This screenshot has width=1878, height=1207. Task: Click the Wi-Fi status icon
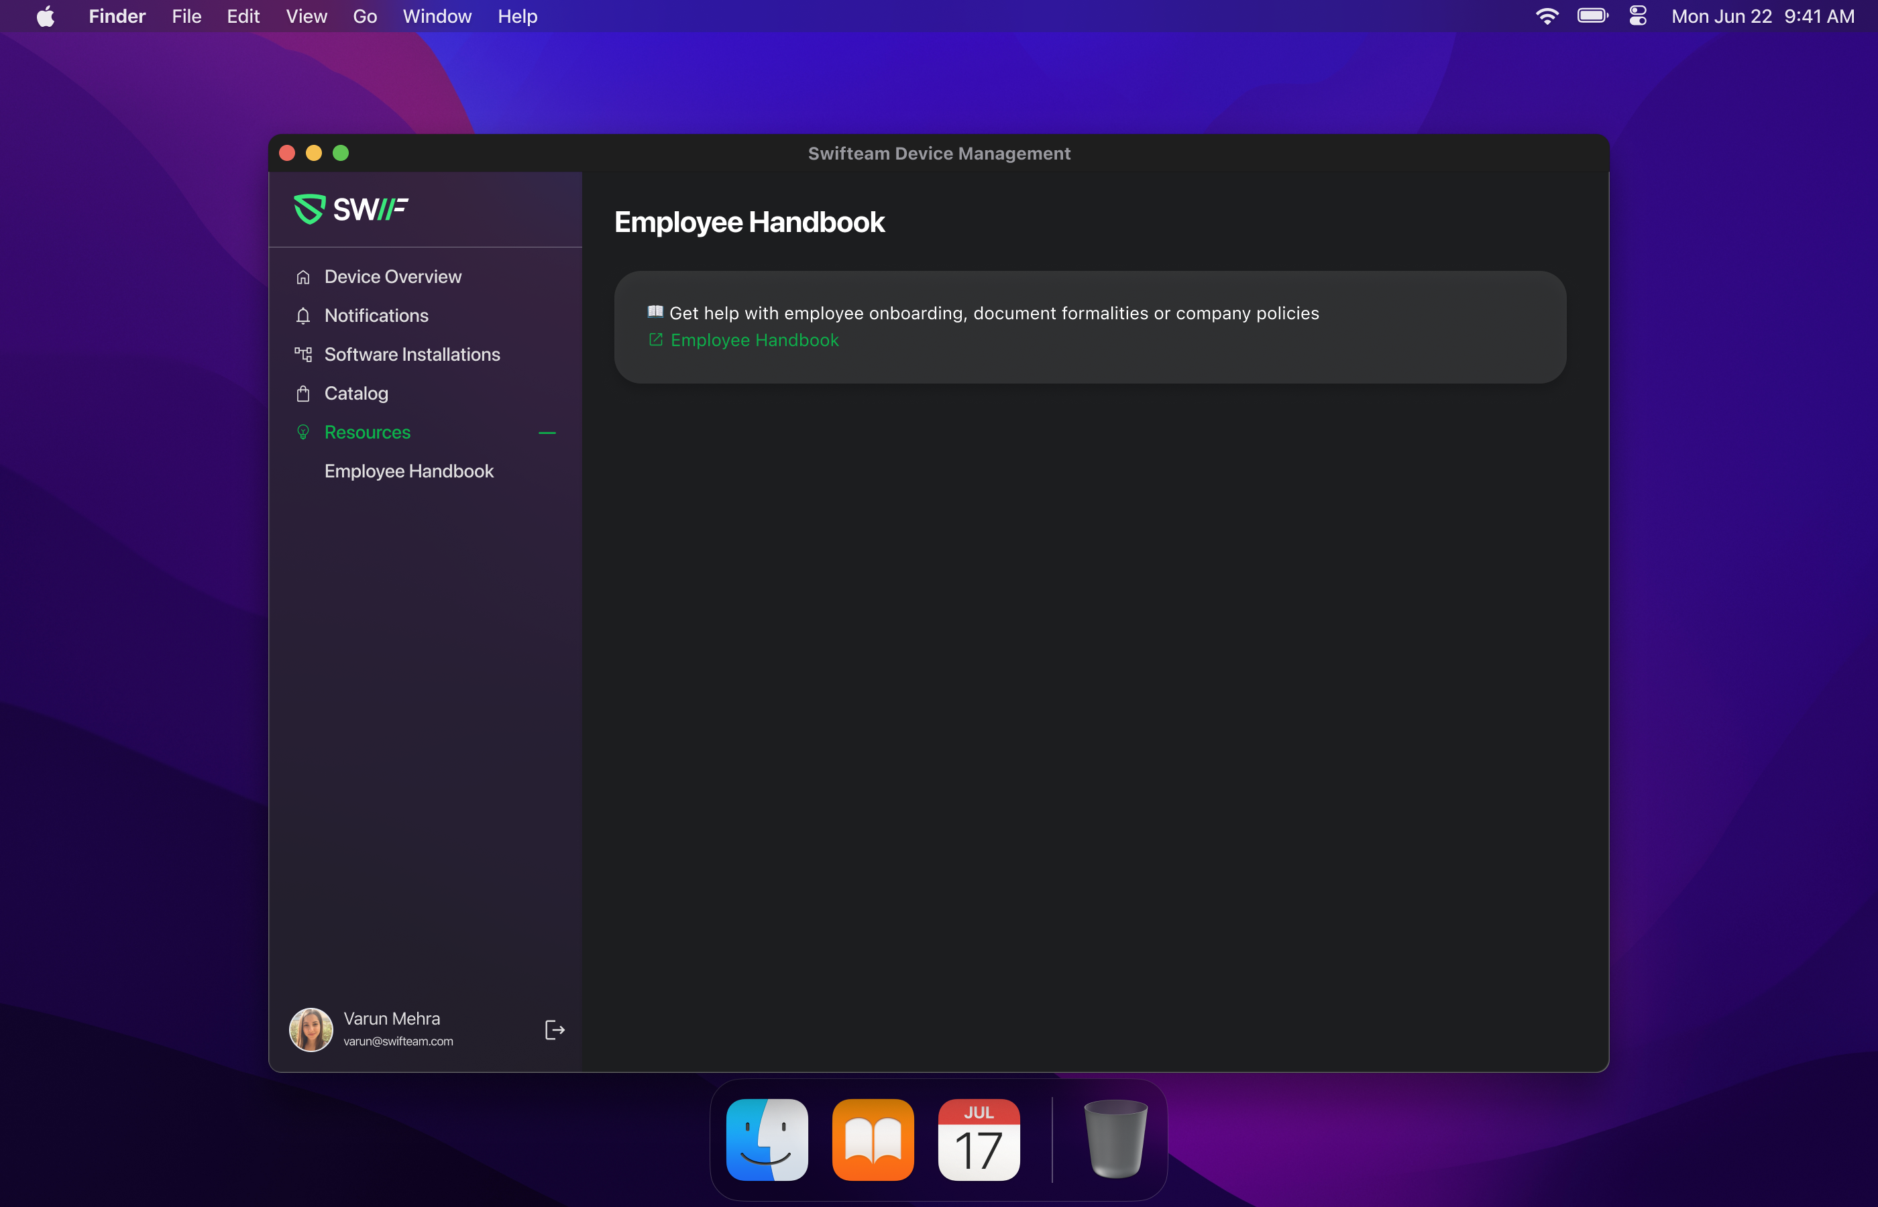pyautogui.click(x=1547, y=17)
